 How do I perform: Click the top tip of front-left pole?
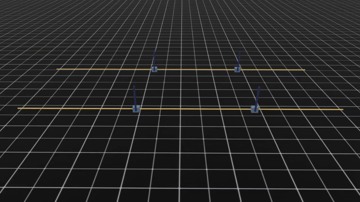point(134,87)
